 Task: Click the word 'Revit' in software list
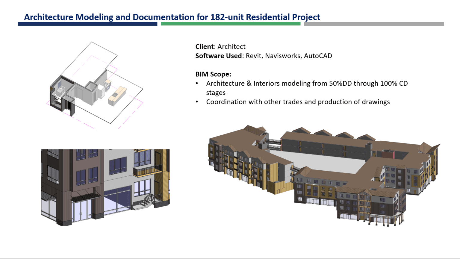[x=254, y=56]
